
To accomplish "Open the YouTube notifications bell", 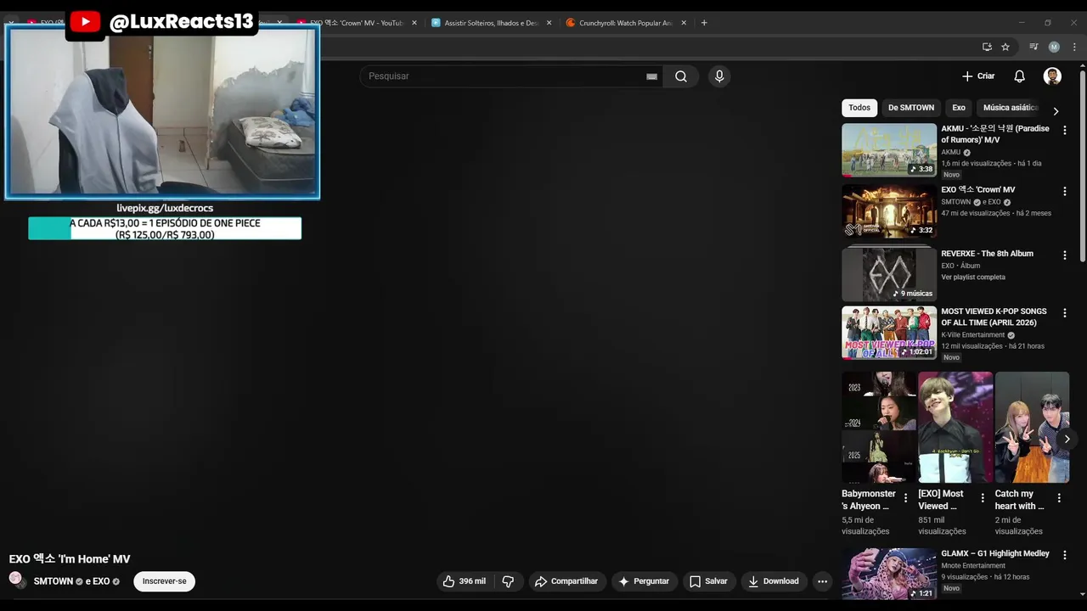I will [1020, 76].
